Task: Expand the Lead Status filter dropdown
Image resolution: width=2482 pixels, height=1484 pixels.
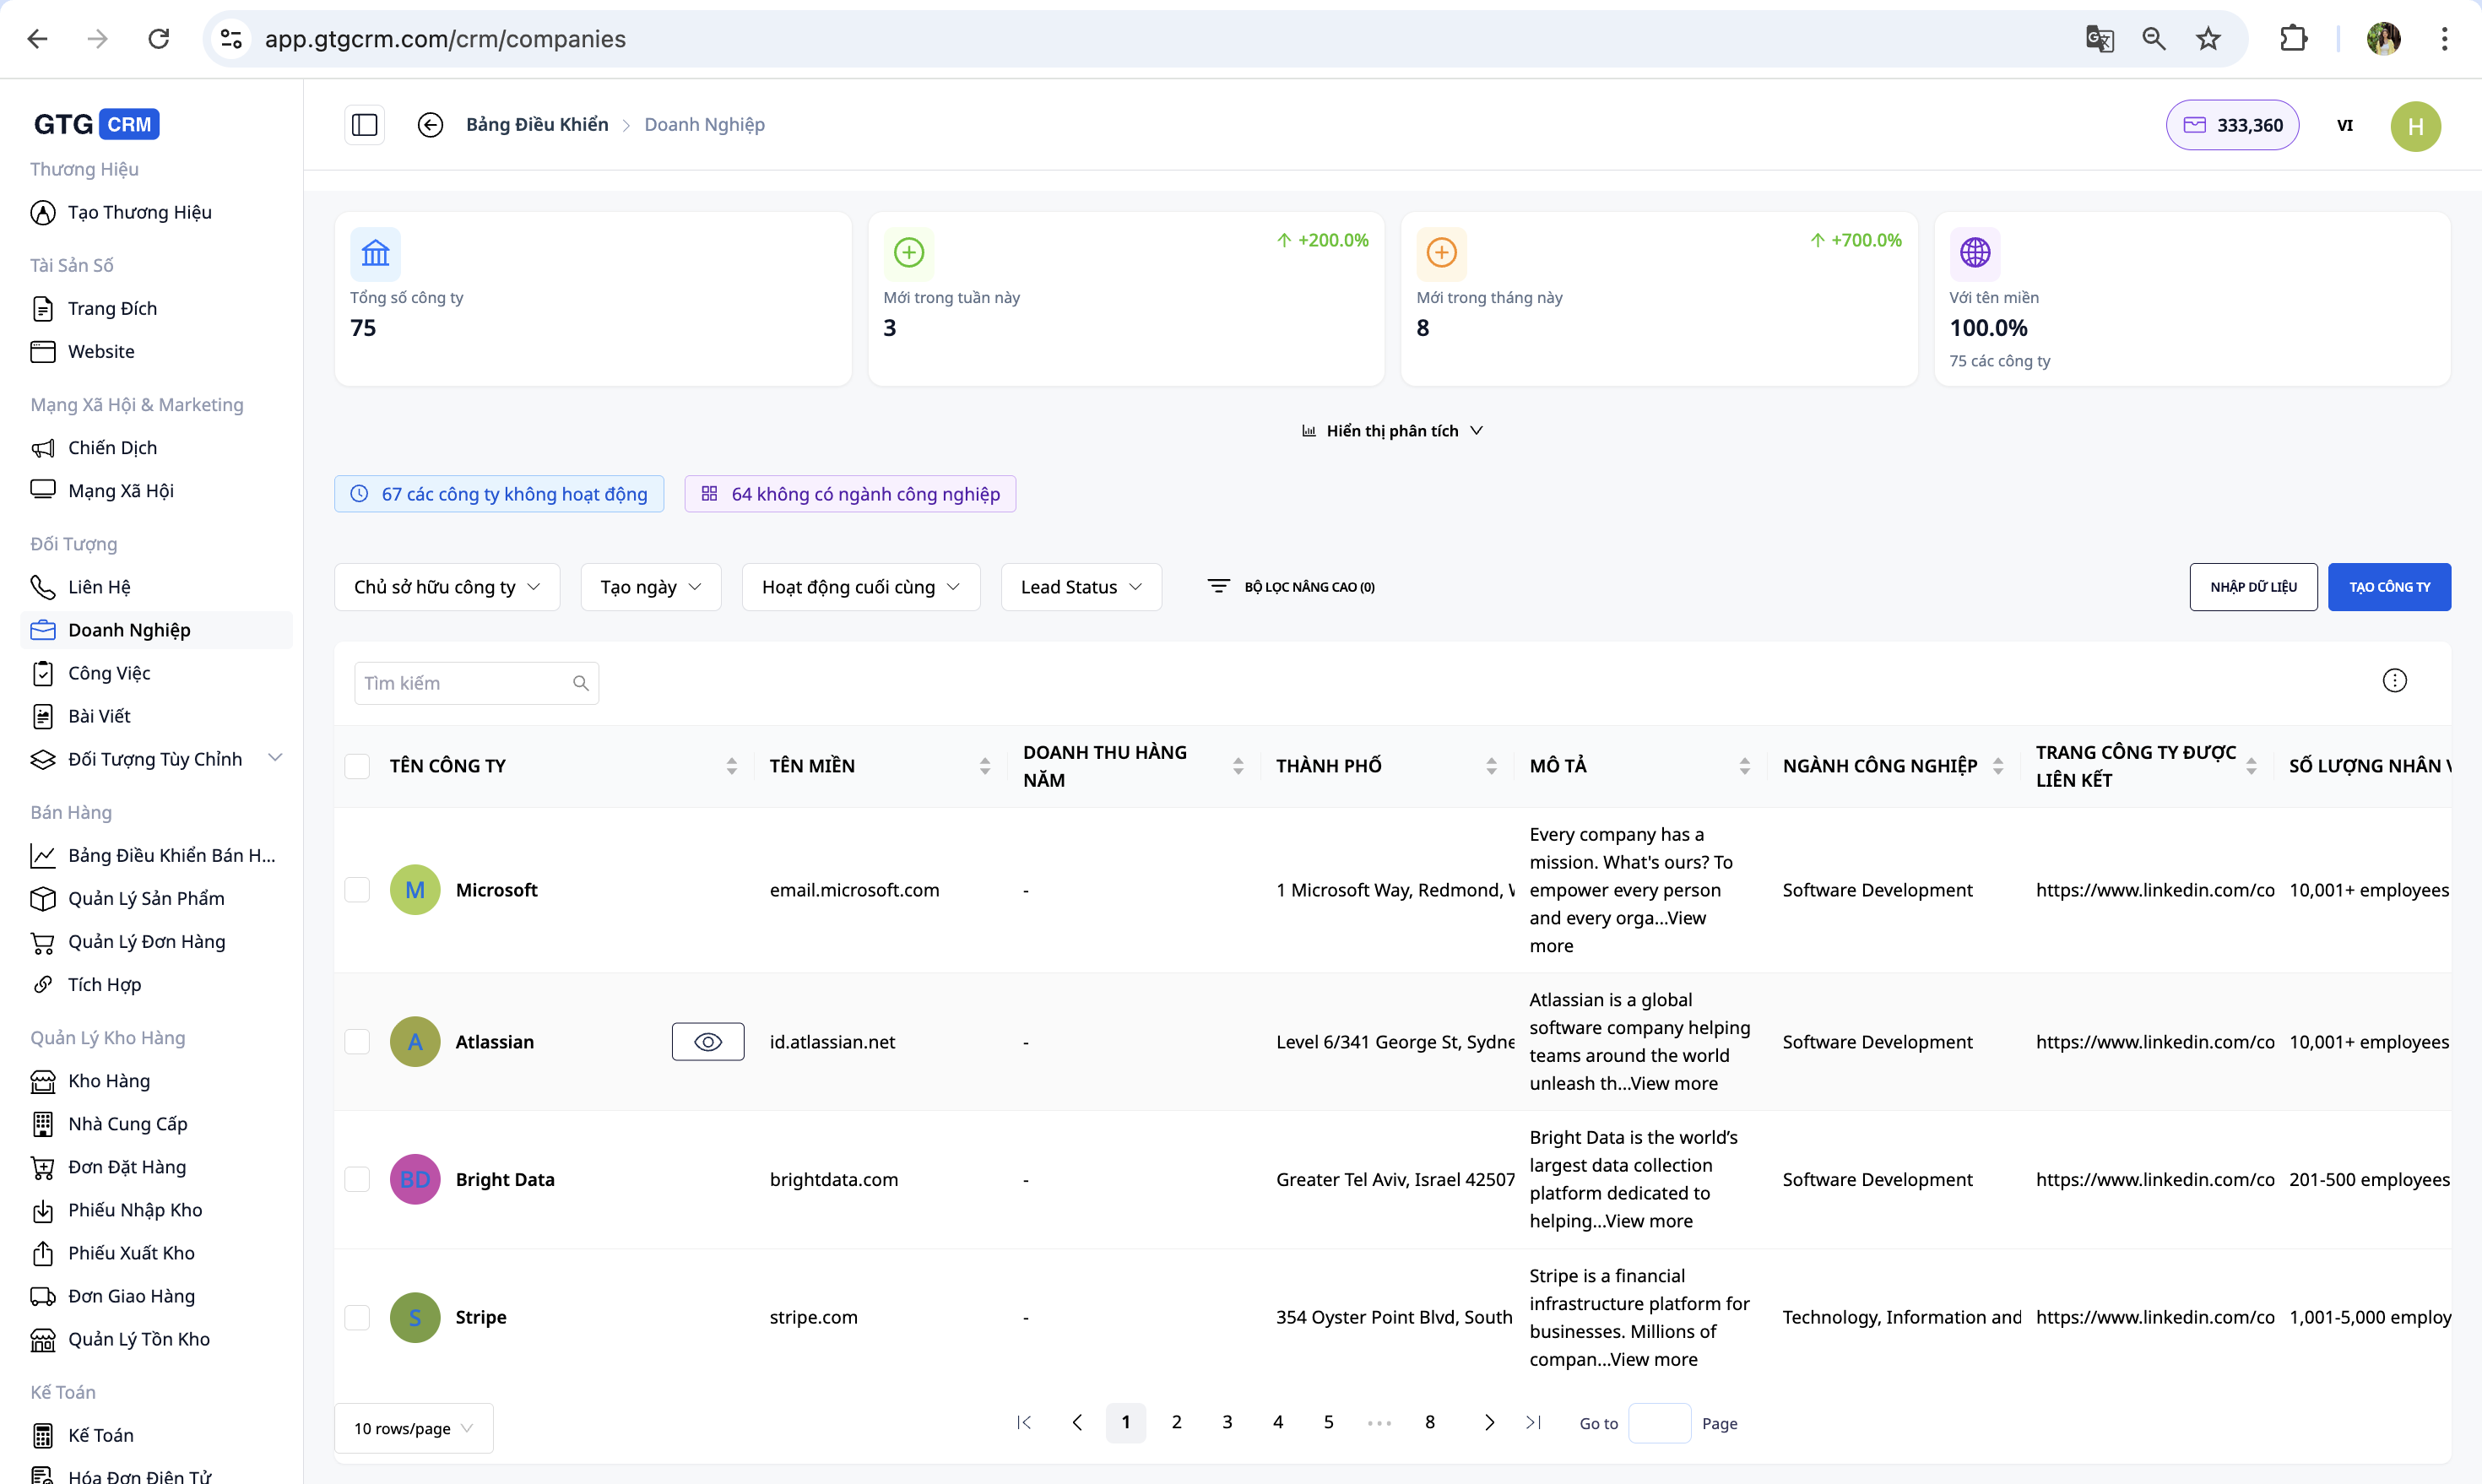Action: 1080,587
